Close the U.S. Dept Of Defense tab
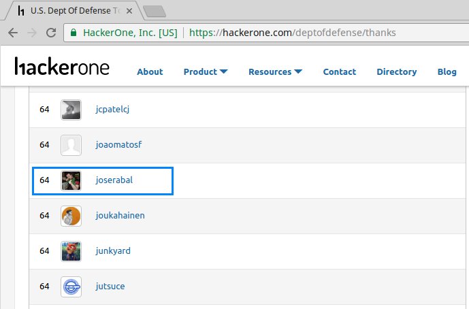469x309 pixels. (129, 11)
